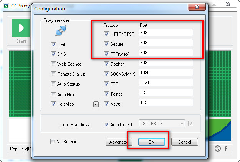The width and height of the screenshot is (240, 162).
Task: Click the green Start button in CCProxy
Action: [x=21, y=28]
